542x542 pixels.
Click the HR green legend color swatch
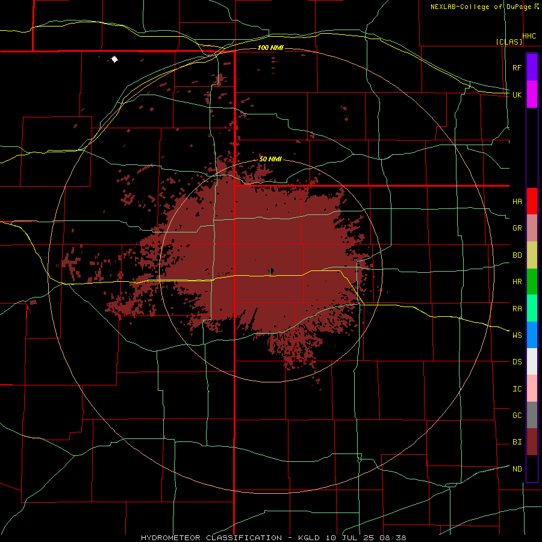(x=532, y=282)
